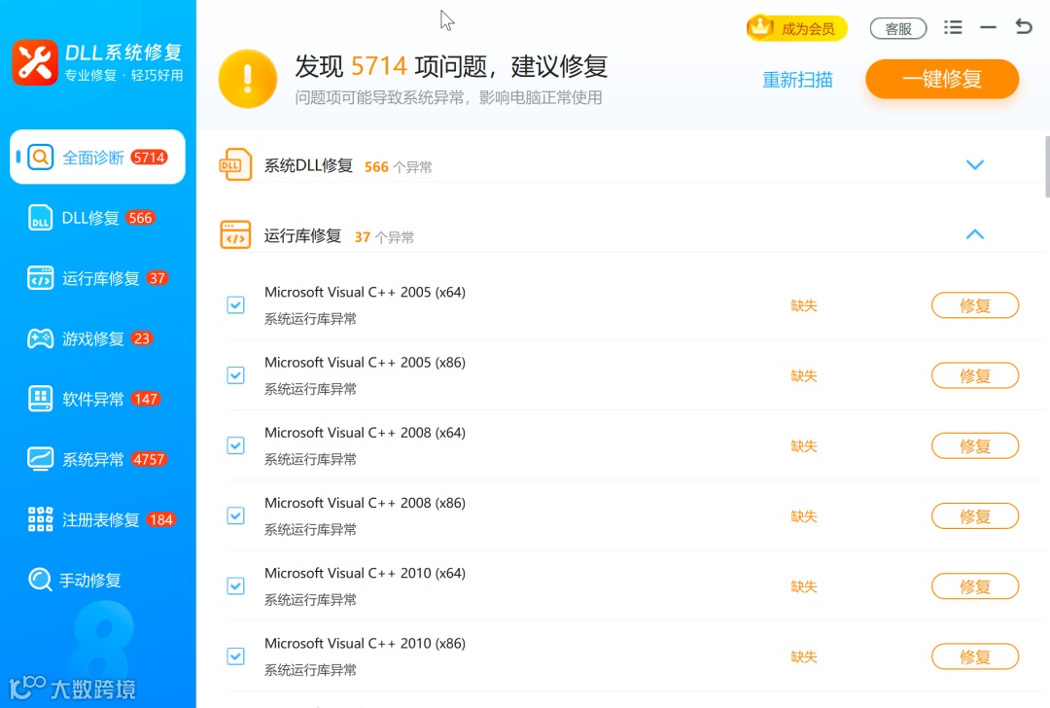The width and height of the screenshot is (1050, 708).
Task: Select the 全面诊断 tab
Action: [x=98, y=157]
